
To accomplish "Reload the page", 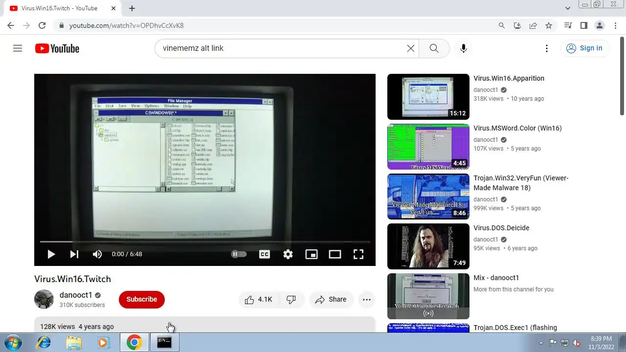I will tap(42, 25).
